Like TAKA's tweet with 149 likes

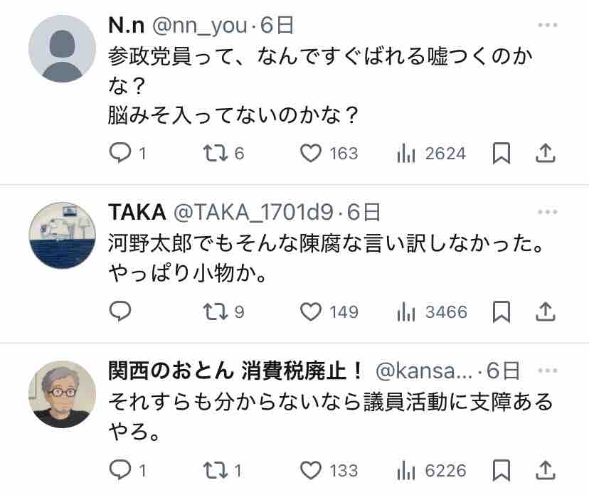coord(310,312)
